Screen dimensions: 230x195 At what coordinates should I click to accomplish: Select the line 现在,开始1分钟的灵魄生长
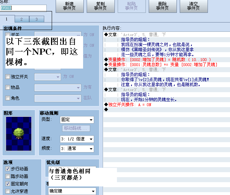[x=167, y=100]
